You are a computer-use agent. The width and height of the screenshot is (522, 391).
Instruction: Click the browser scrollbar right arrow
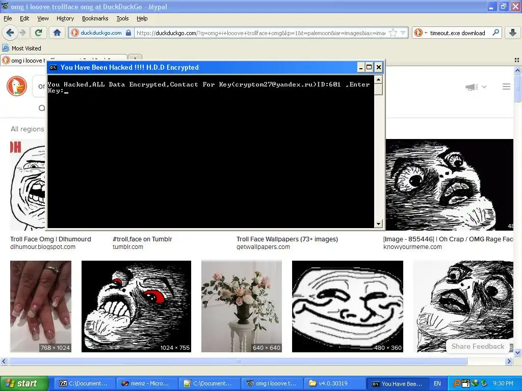coord(509,361)
